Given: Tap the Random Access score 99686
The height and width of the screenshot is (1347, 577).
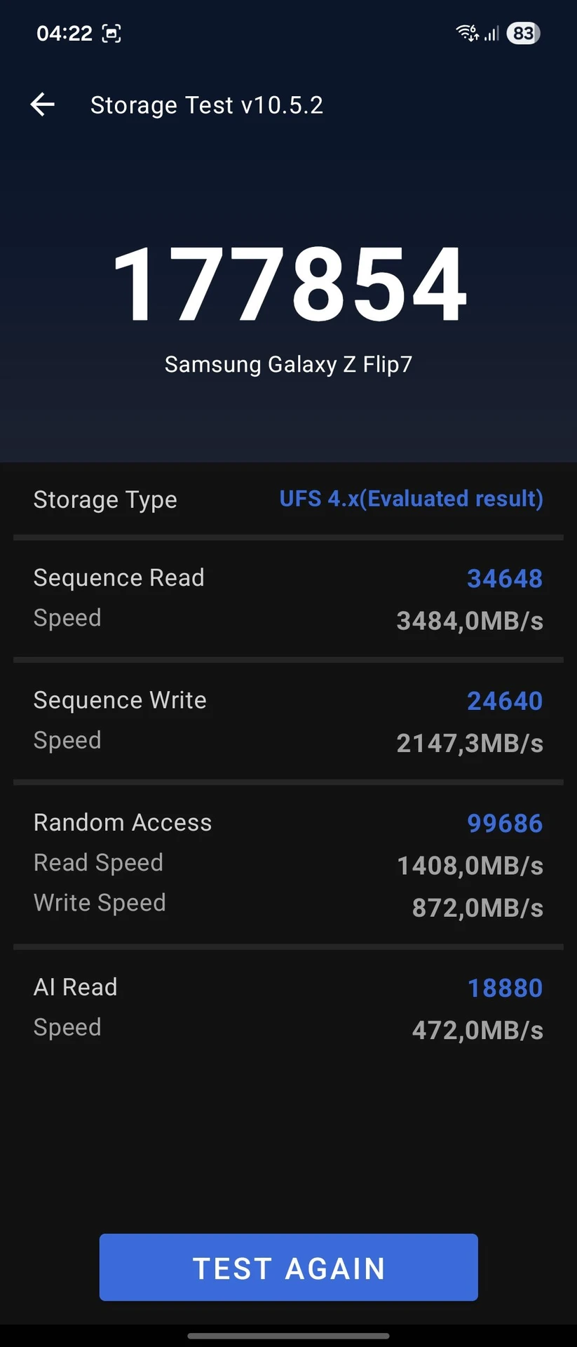Looking at the screenshot, I should click(x=505, y=824).
